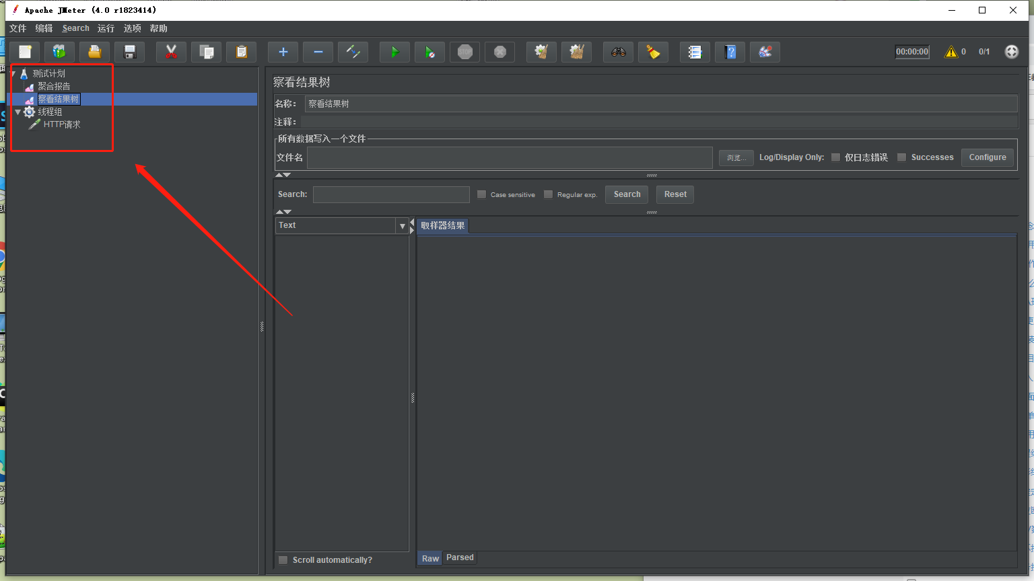
Task: Clear all results with double broom icon
Action: tap(576, 52)
